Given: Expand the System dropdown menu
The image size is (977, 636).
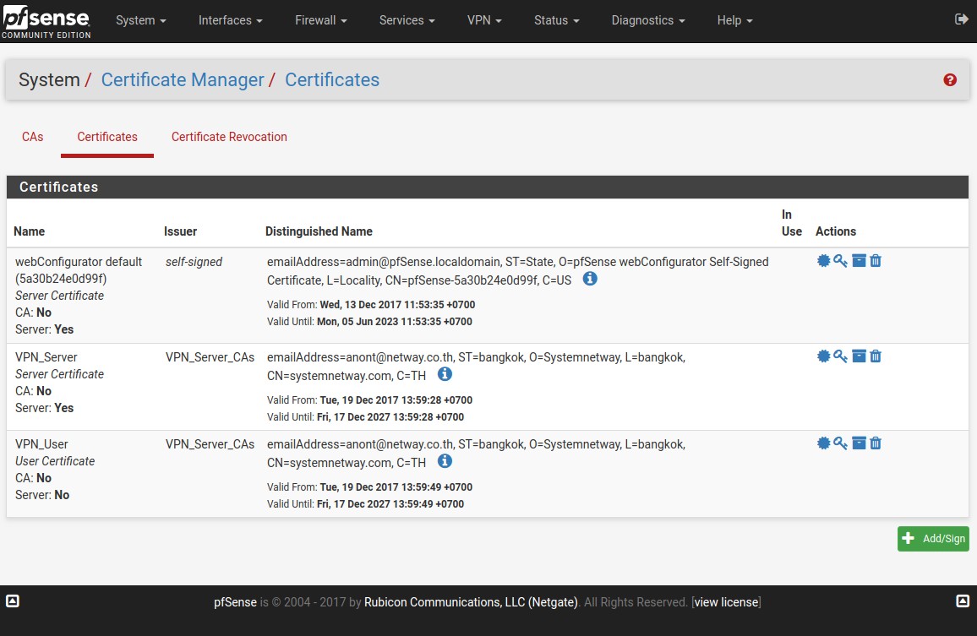Looking at the screenshot, I should [x=140, y=20].
